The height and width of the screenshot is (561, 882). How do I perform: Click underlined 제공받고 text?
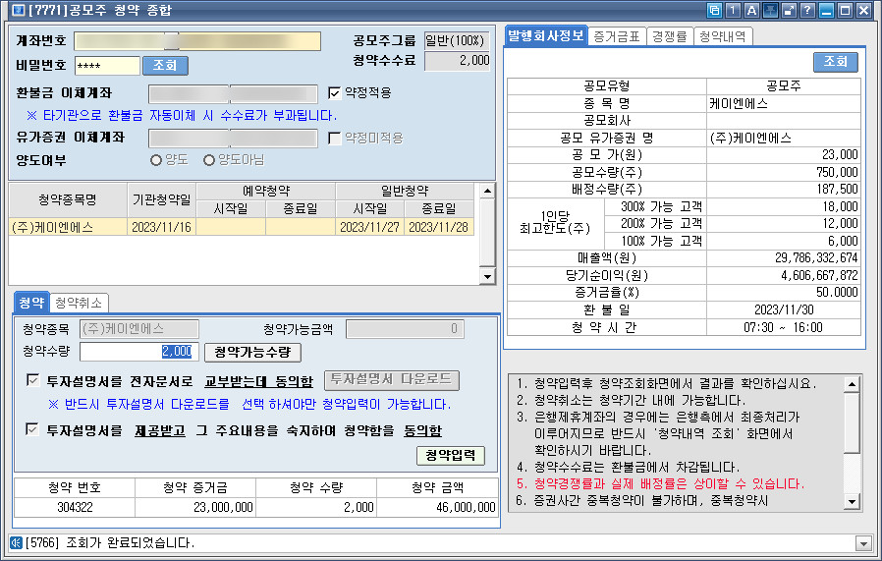pyautogui.click(x=160, y=431)
